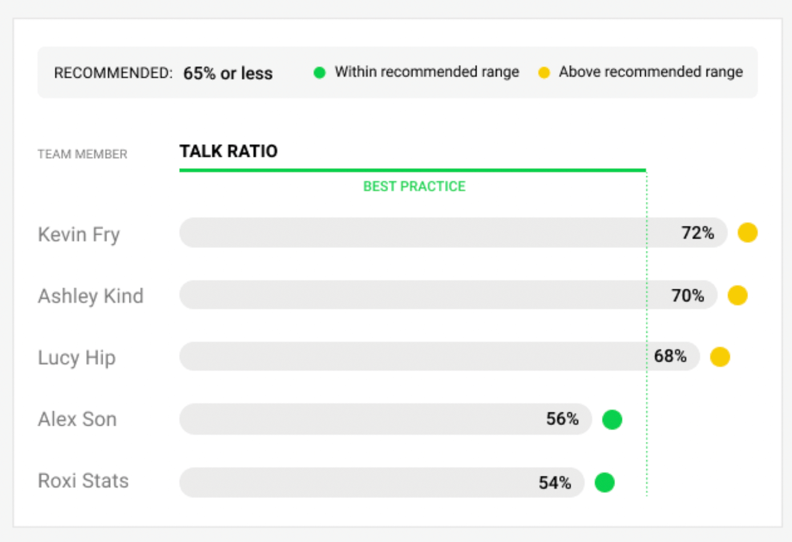The height and width of the screenshot is (542, 792).
Task: Click the green status dot for Alex Son
Action: pyautogui.click(x=612, y=419)
